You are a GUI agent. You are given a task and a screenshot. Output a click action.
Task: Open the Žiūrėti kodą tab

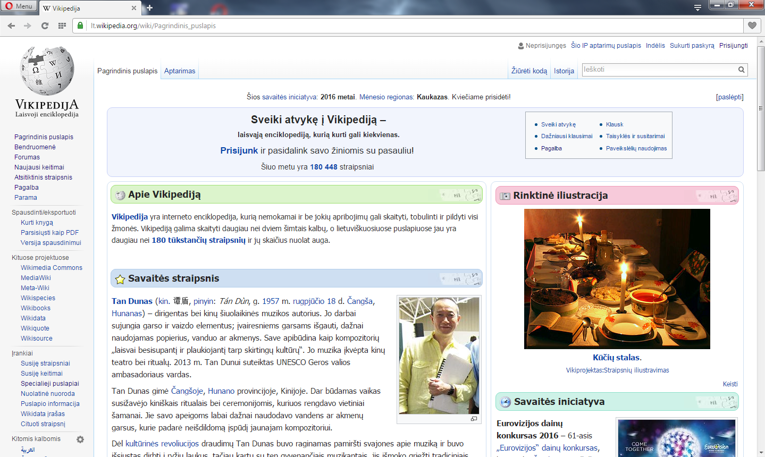pyautogui.click(x=529, y=71)
